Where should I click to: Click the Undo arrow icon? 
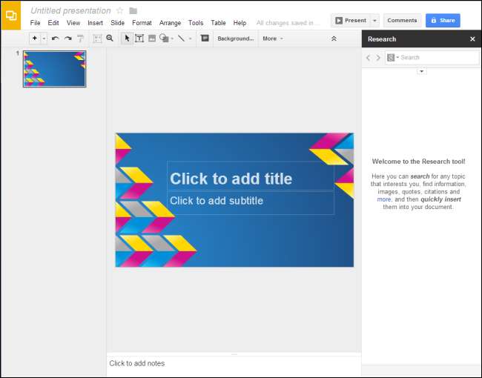pos(55,39)
